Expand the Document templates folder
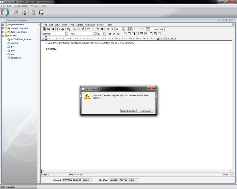This screenshot has width=237, height=189. point(3,28)
